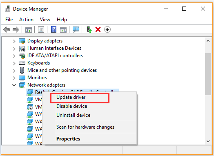Expand IDE ATA/ATAPI controllers node
The image size is (214, 156).
14,56
